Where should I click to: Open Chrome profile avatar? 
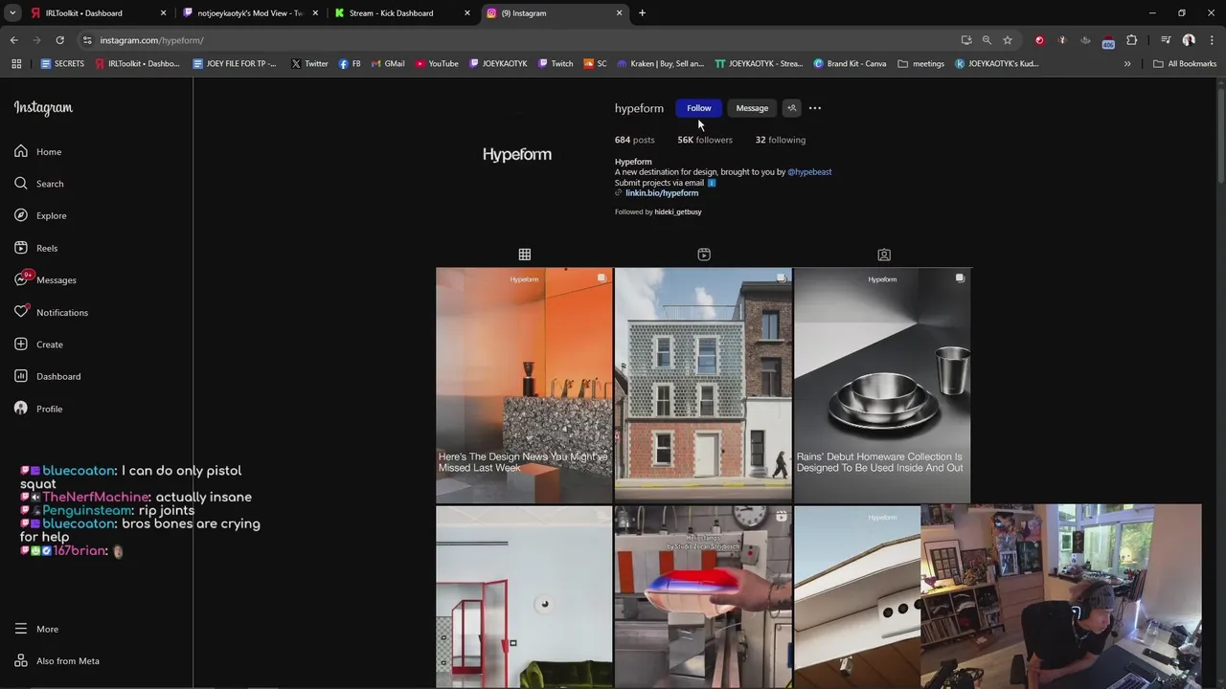(x=1189, y=40)
